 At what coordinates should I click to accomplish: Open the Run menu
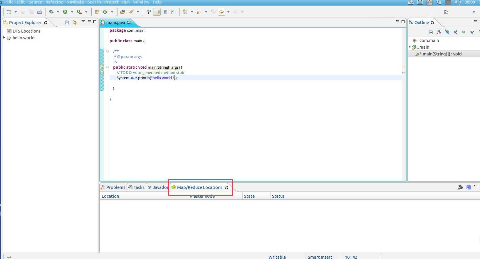tap(126, 2)
